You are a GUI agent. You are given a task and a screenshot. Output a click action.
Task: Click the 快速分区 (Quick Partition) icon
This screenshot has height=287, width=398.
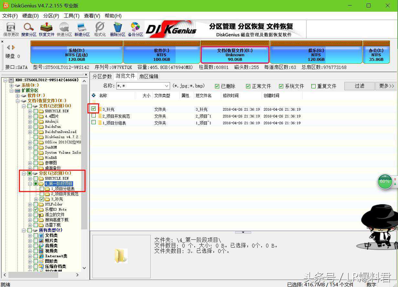64,29
